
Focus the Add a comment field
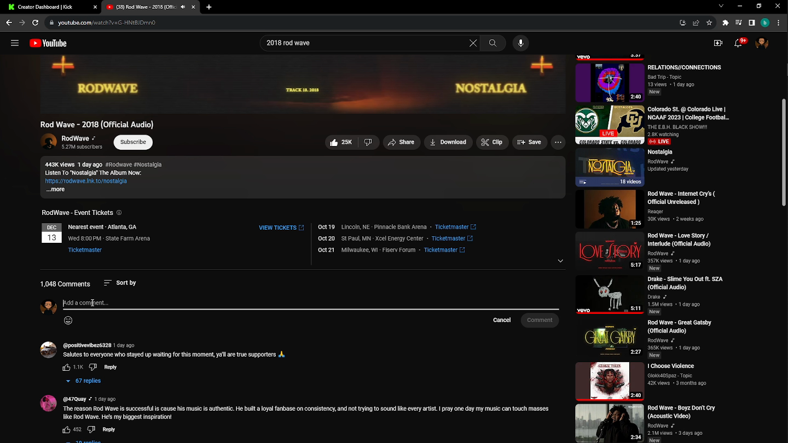pos(311,303)
